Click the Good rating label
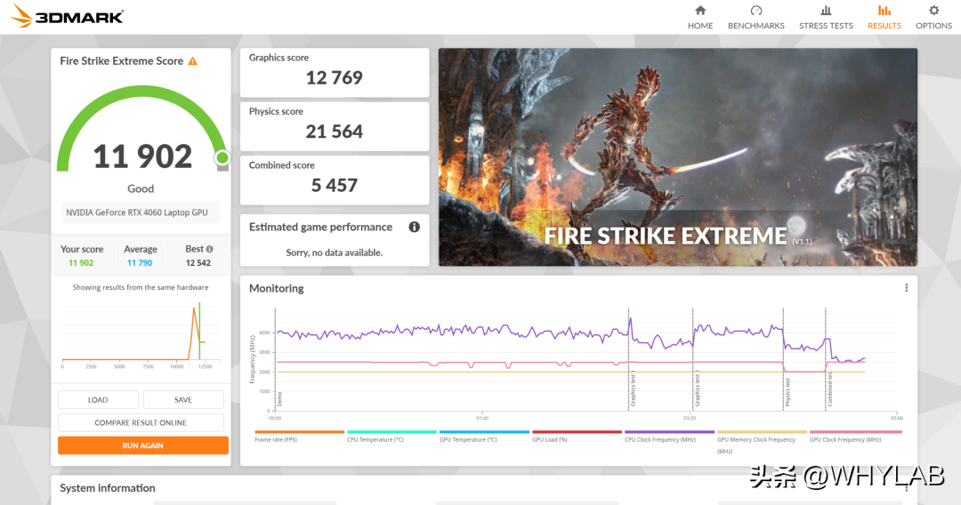 [x=141, y=189]
